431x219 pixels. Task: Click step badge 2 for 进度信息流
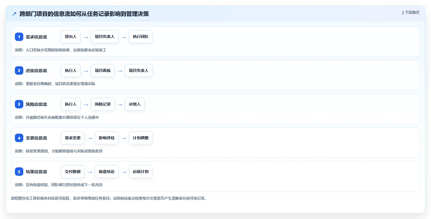coord(19,70)
